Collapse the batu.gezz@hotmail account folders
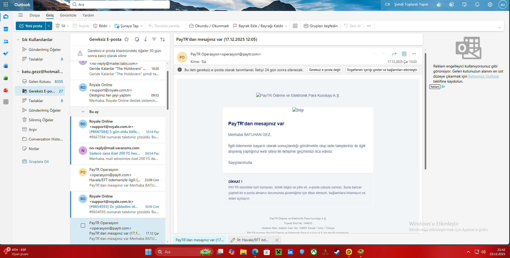The width and height of the screenshot is (510, 258). click(18, 72)
